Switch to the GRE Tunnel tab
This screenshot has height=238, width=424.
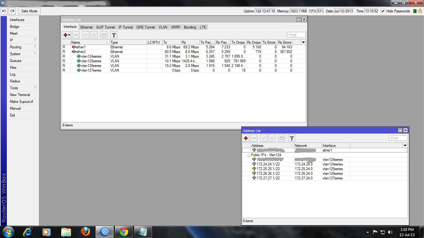pos(145,27)
